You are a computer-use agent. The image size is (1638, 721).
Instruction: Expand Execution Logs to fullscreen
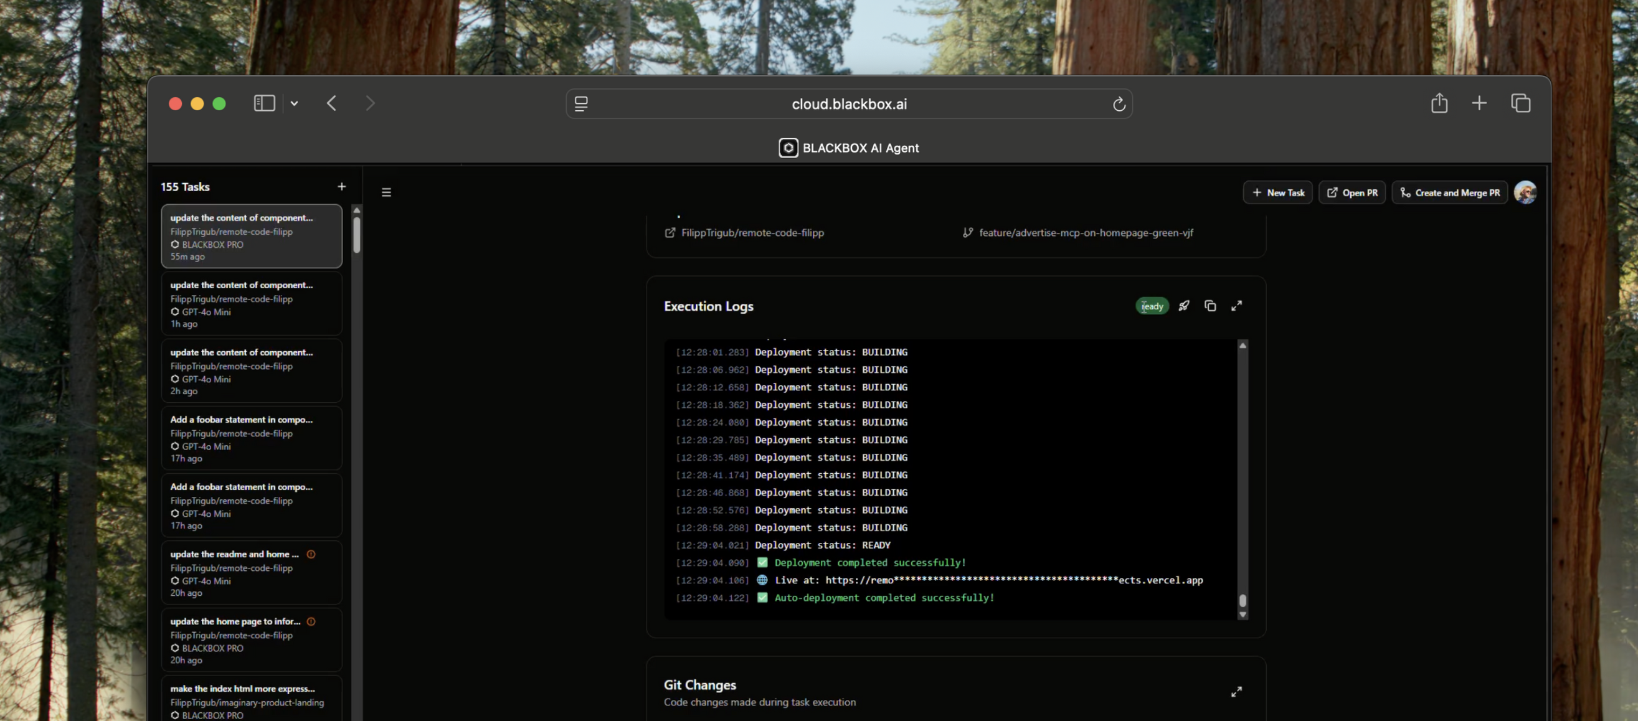point(1237,306)
